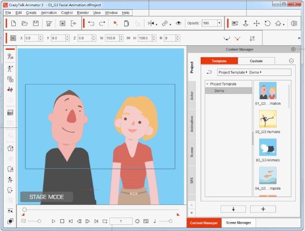Click the timeline playhead handle
The height and width of the screenshot is (231, 305).
24,209
